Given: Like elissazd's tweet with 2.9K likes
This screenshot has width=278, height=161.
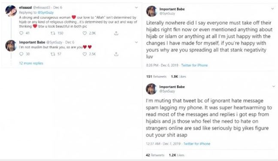Looking at the screenshot, I should click(x=85, y=33).
